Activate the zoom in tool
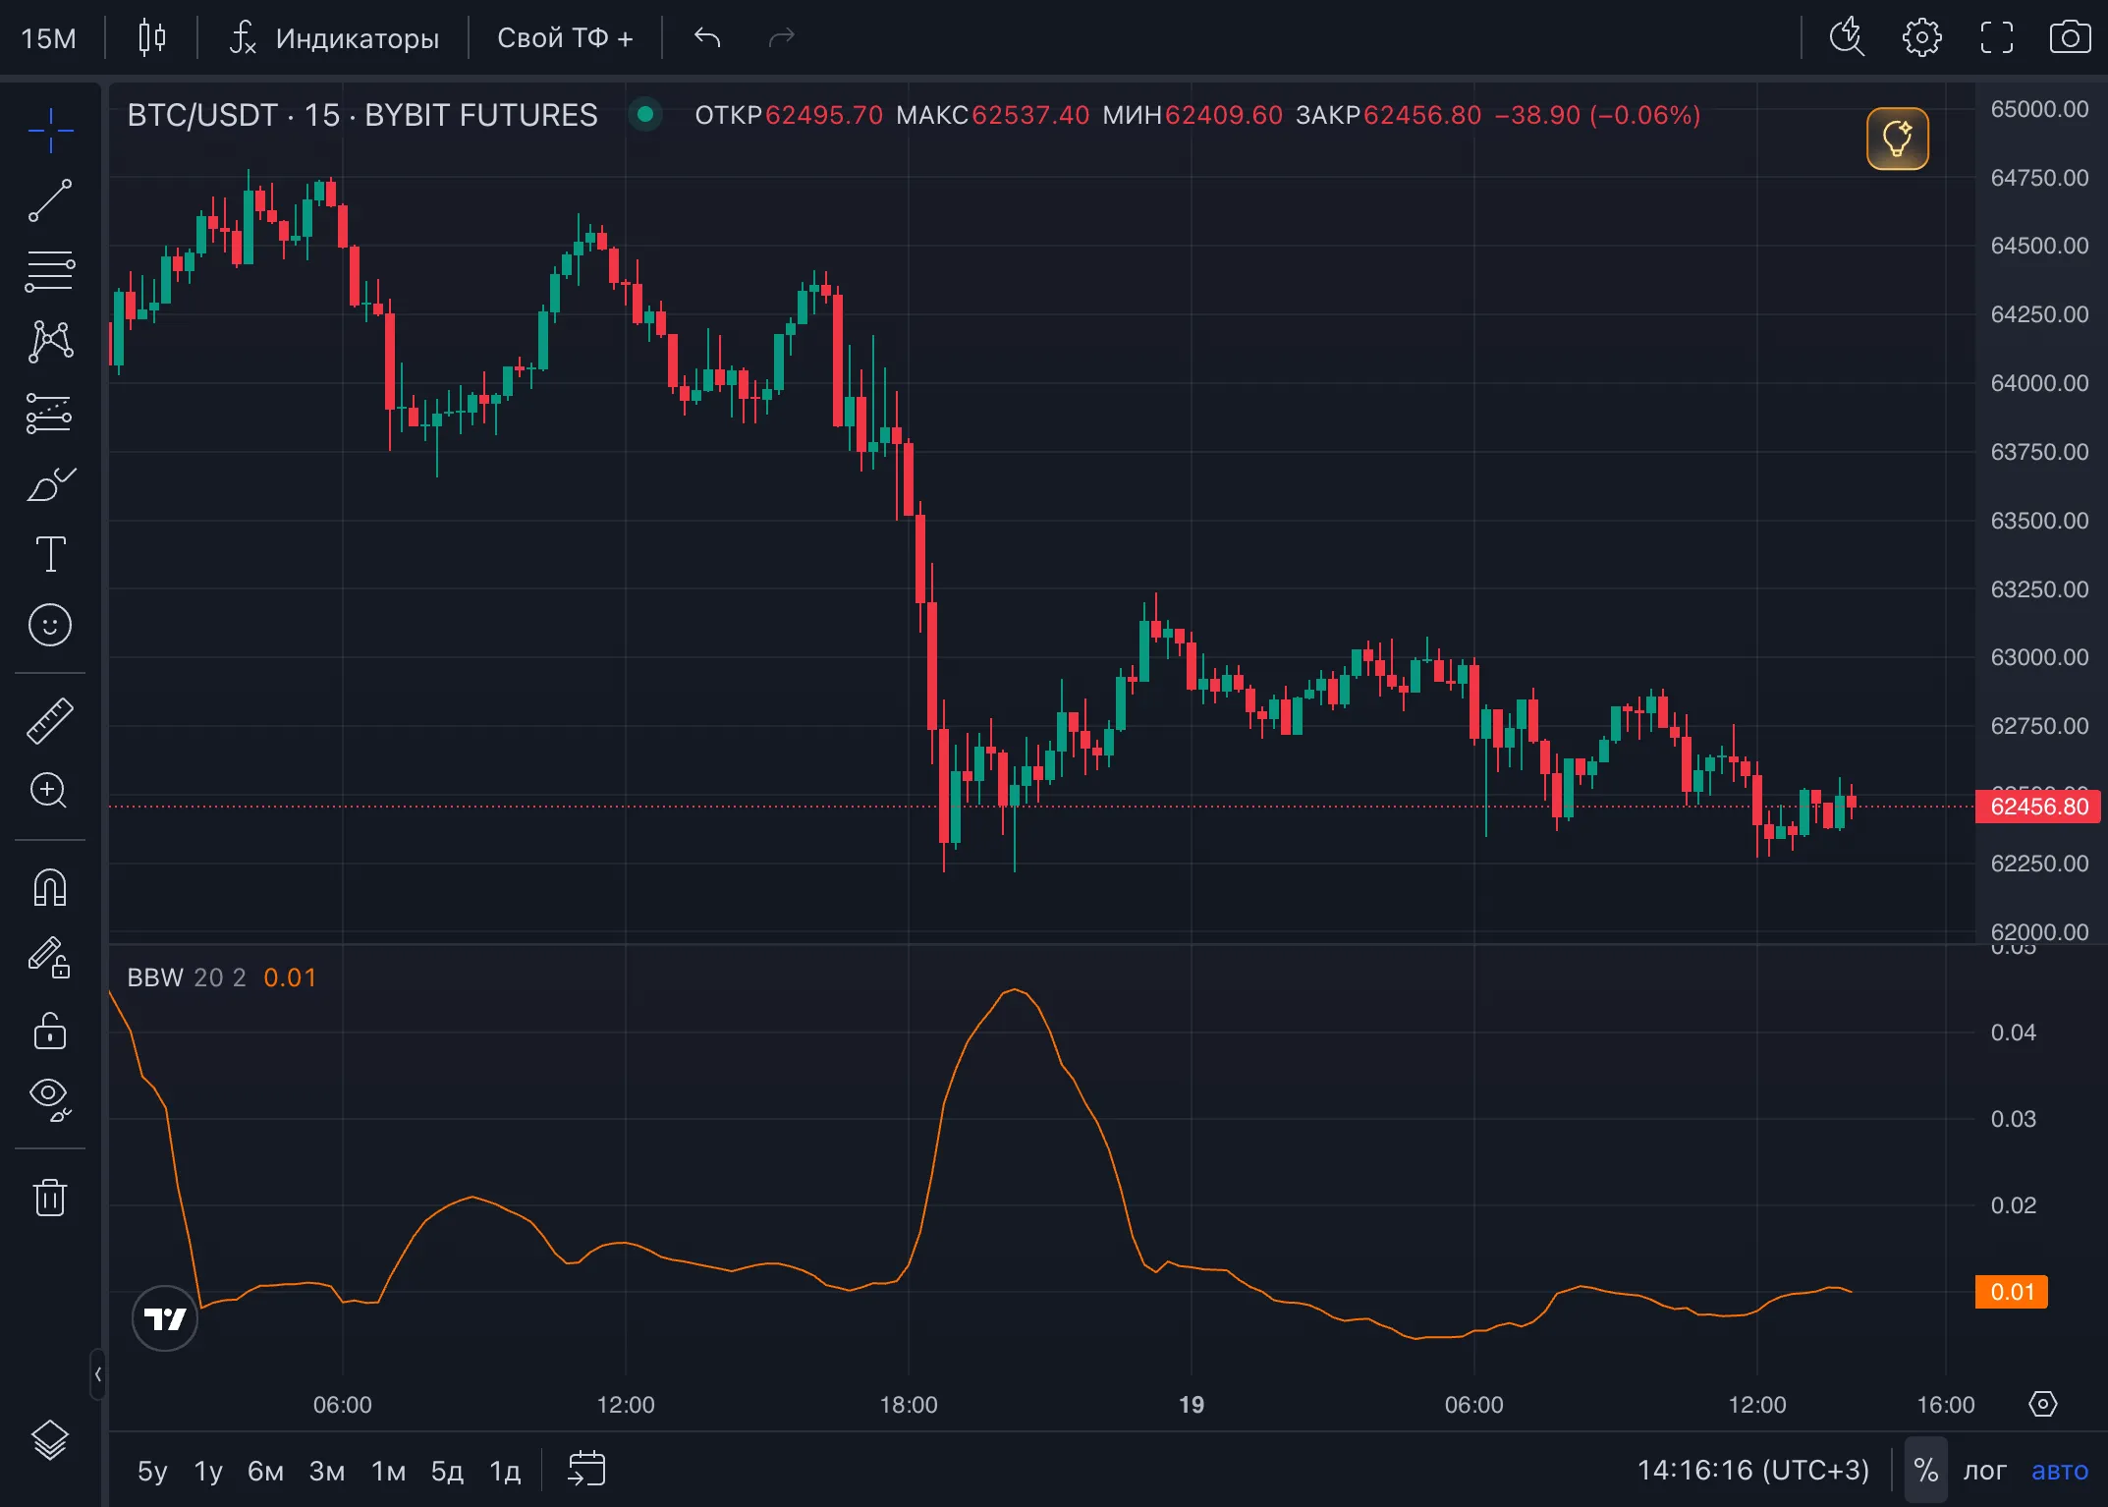 [50, 791]
